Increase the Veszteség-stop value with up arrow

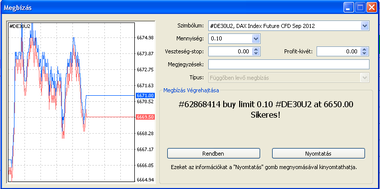pos(256,49)
